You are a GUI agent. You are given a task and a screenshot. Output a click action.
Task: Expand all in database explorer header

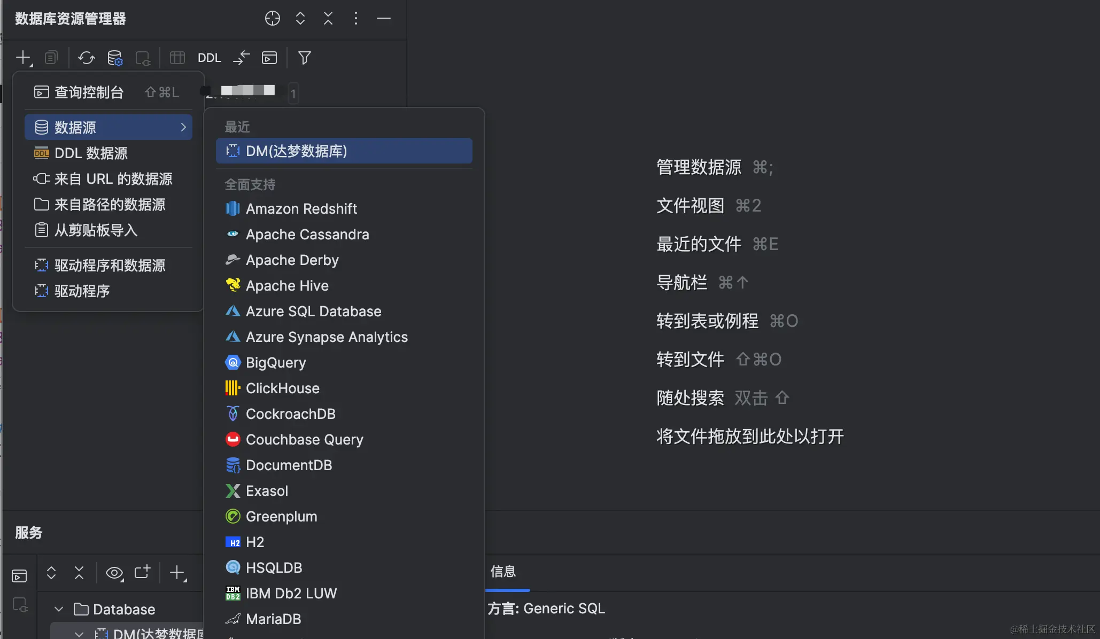point(300,18)
